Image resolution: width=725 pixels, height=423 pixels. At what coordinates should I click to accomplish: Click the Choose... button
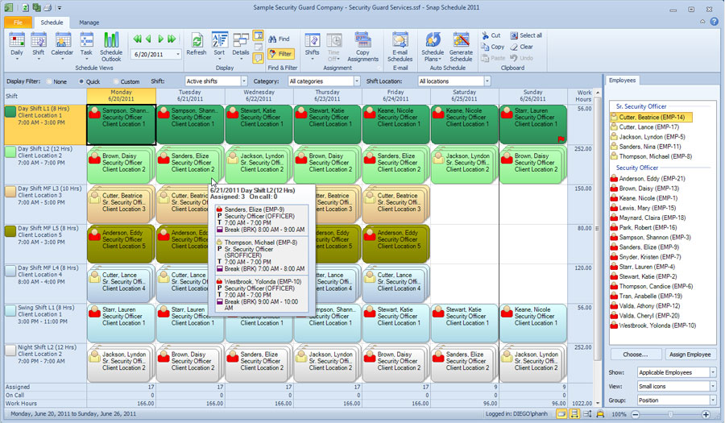pyautogui.click(x=636, y=355)
